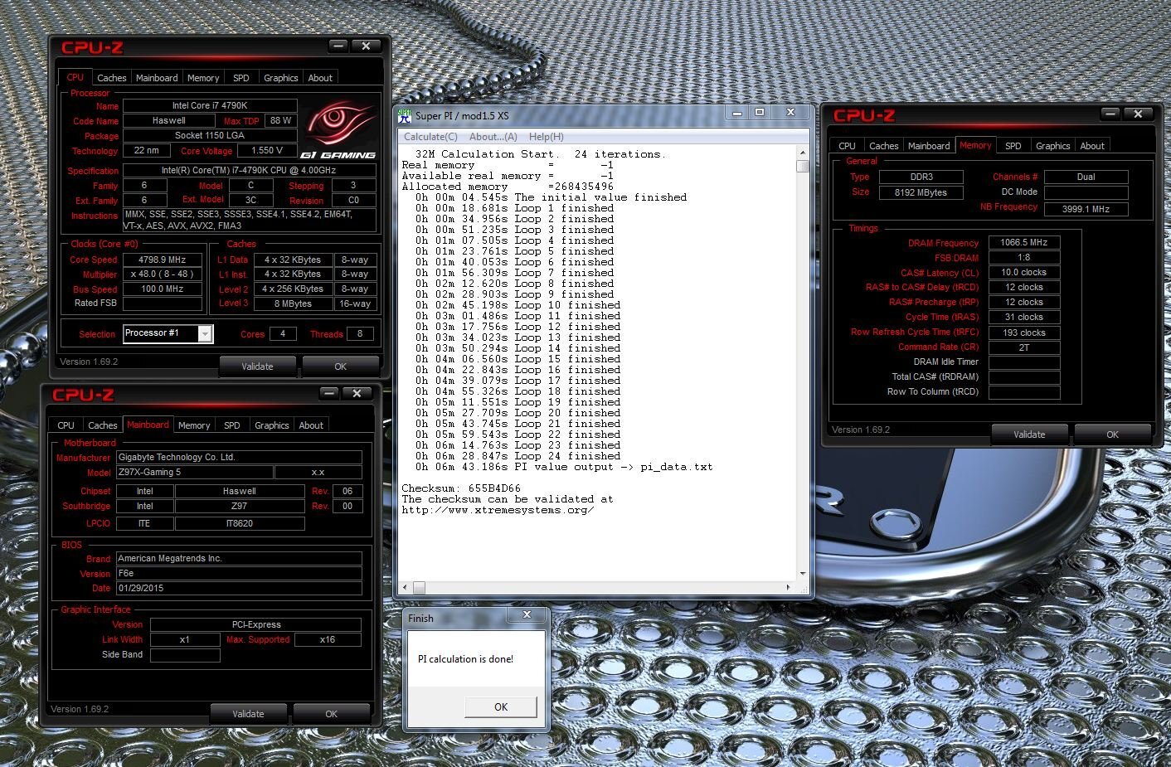Minimize the Super PI window

[737, 112]
